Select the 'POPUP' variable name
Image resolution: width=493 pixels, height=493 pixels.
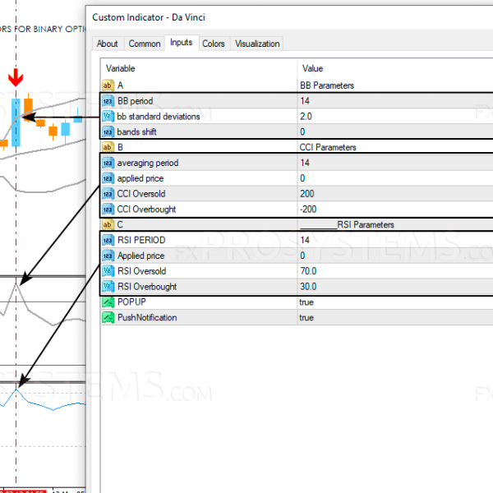click(131, 302)
